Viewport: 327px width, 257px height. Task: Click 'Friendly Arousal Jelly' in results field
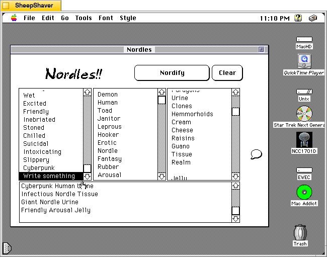point(56,210)
